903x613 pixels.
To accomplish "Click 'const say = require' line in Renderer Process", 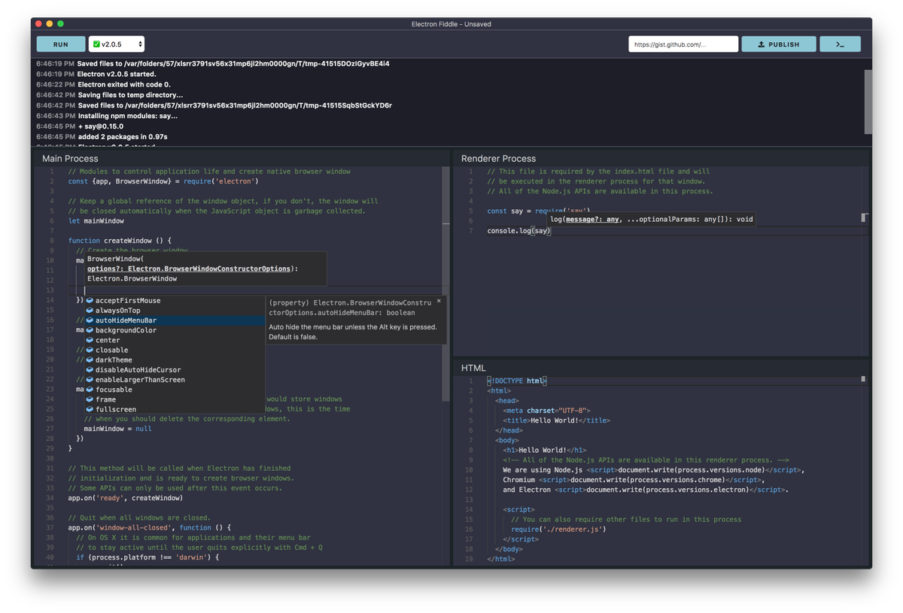I will (539, 211).
